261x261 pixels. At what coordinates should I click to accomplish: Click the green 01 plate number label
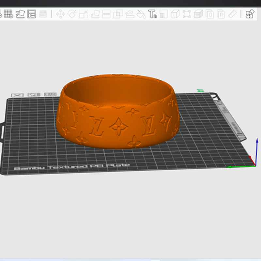(x=200, y=91)
